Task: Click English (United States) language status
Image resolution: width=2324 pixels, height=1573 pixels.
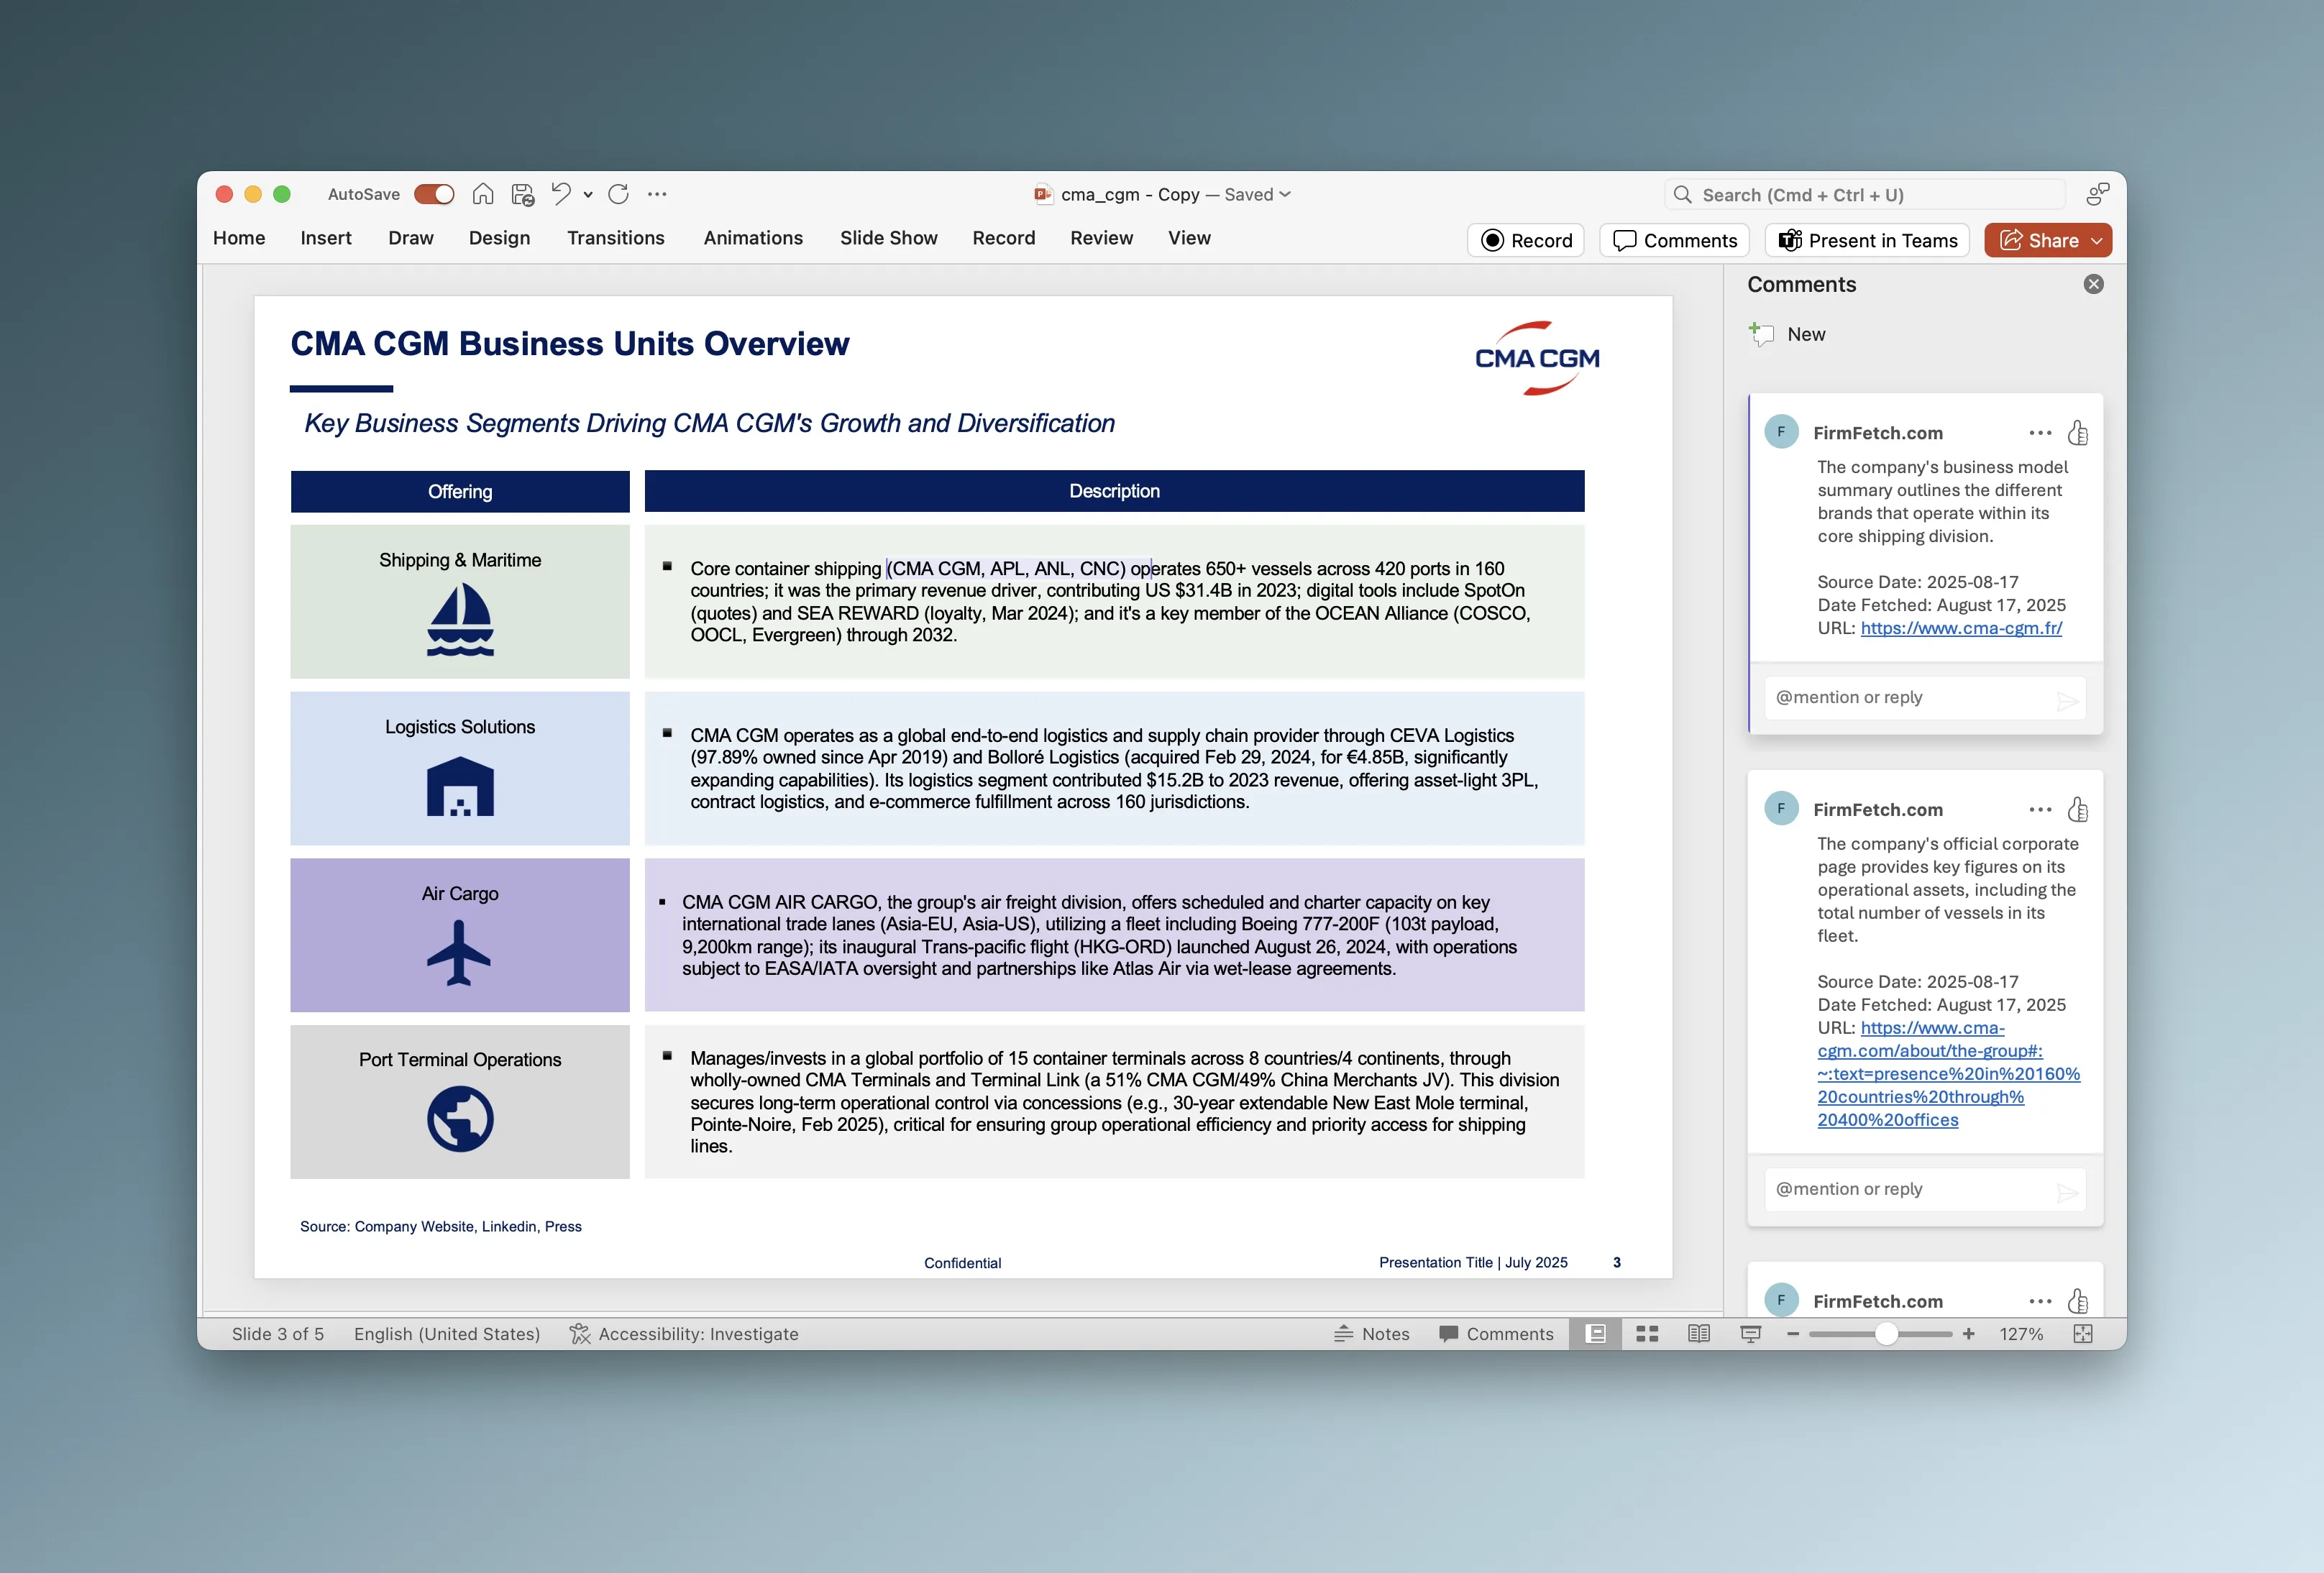Action: 446,1334
